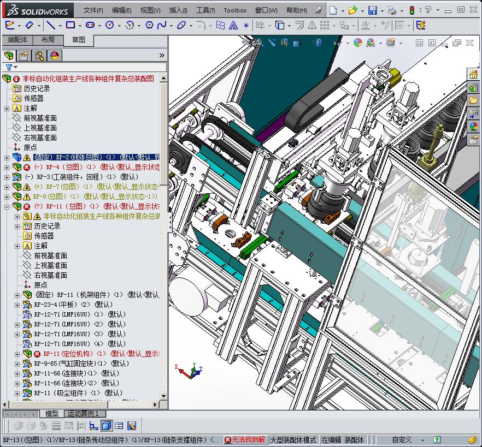Click the 大型装配体模式 status button

(x=293, y=440)
